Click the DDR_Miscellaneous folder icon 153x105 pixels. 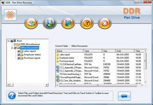pyautogui.click(x=18, y=44)
